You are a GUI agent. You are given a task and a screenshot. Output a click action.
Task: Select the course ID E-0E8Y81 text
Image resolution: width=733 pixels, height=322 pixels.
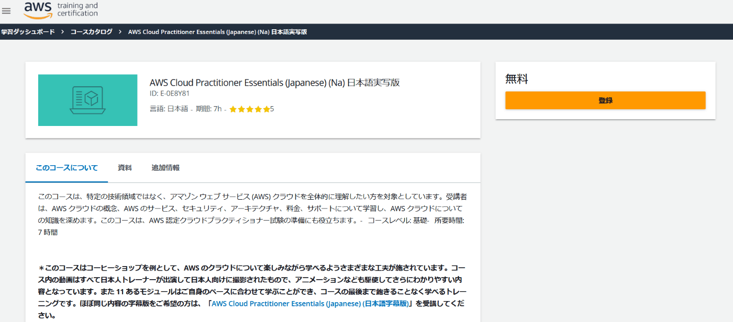click(169, 94)
